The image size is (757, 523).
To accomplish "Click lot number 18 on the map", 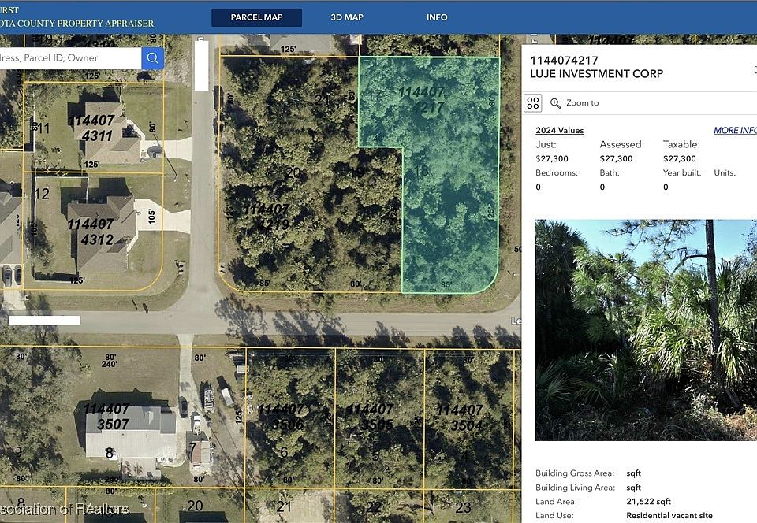I will (x=421, y=171).
